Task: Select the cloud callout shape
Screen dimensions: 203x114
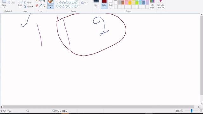Action: 76,6
